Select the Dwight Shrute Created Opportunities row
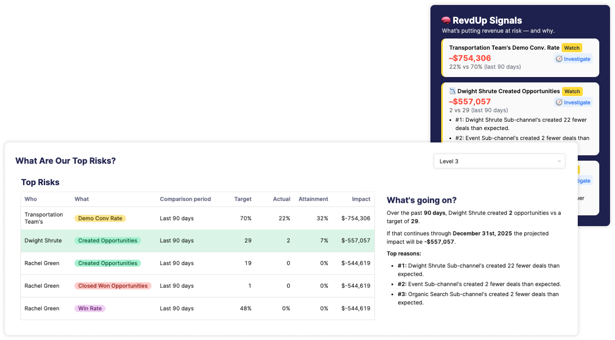 pyautogui.click(x=197, y=241)
